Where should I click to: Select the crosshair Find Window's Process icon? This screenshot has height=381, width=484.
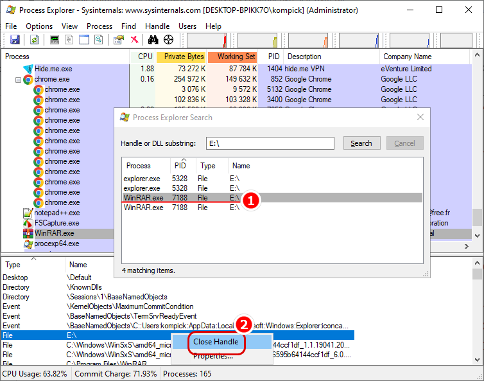tap(168, 40)
